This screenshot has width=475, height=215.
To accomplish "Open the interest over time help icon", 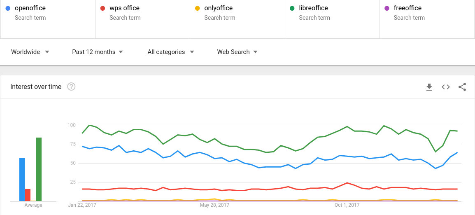I will tap(71, 86).
